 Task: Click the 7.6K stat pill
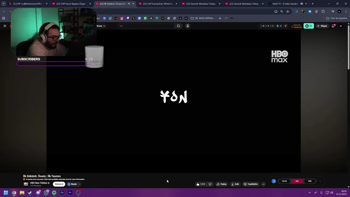[x=310, y=181]
